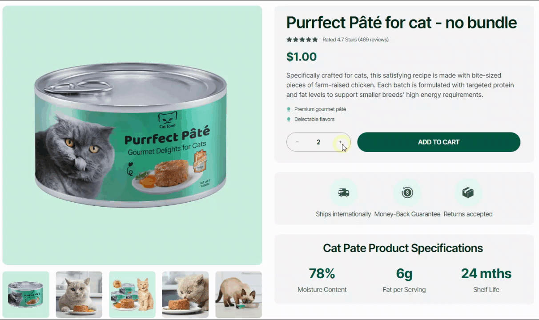
Task: Click the star rating icons
Action: point(302,40)
